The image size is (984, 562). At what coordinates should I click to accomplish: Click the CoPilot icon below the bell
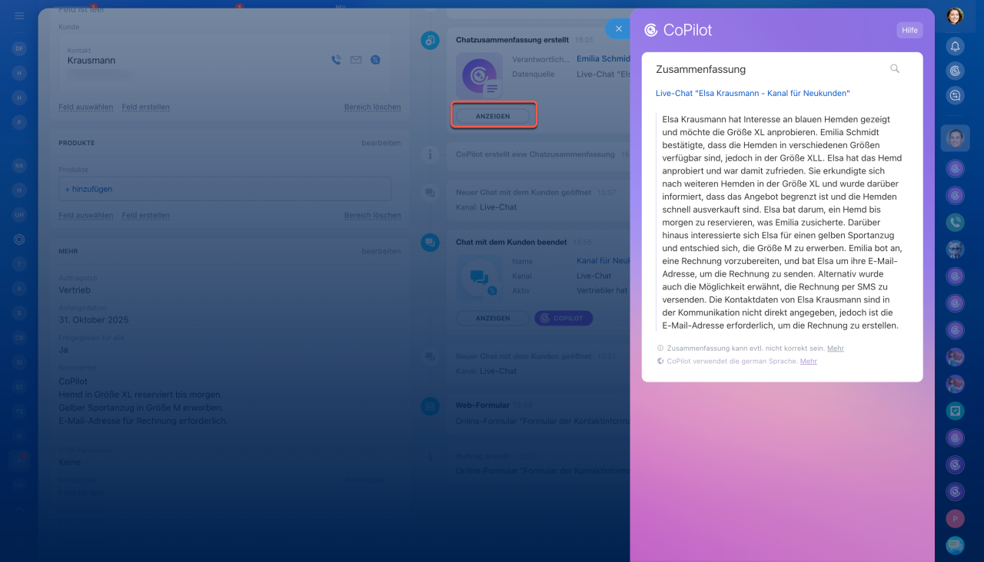pyautogui.click(x=955, y=71)
